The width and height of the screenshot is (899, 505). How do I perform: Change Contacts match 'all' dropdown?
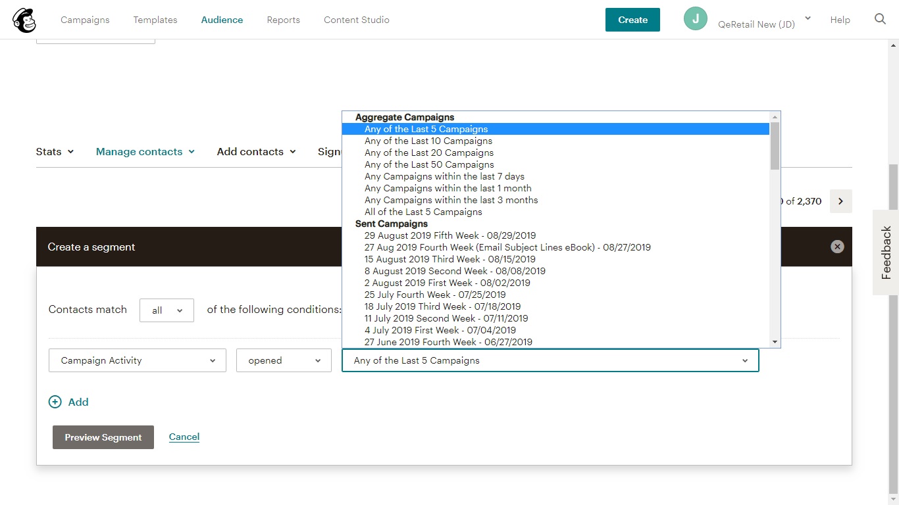[x=167, y=310]
